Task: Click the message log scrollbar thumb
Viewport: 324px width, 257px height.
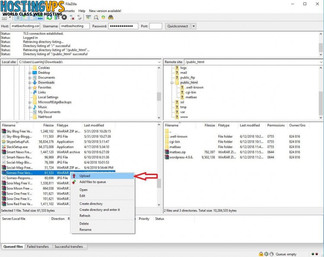Action: click(321, 48)
